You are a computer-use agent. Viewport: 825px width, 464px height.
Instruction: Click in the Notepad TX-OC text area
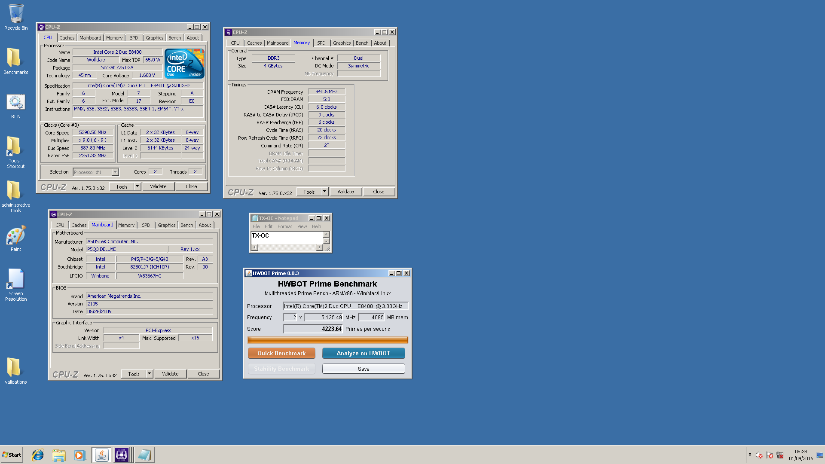287,238
